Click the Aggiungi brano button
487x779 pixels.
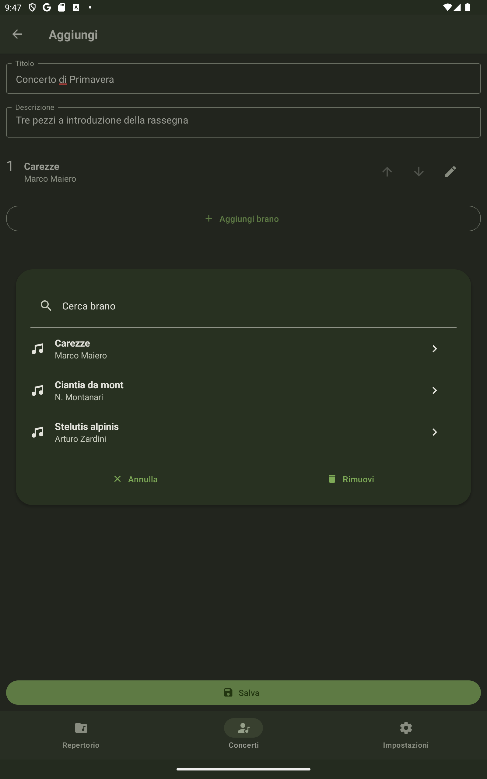click(x=243, y=218)
